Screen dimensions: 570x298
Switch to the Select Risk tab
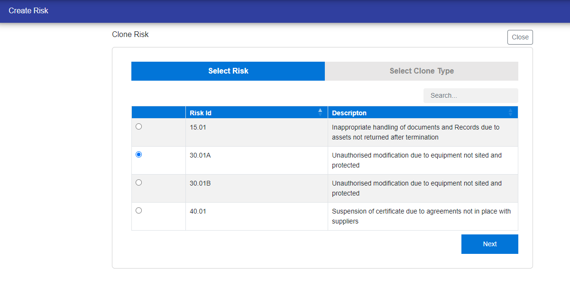[228, 71]
